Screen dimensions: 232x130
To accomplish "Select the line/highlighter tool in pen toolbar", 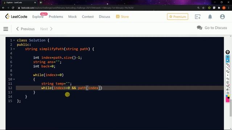I will coord(228,68).
